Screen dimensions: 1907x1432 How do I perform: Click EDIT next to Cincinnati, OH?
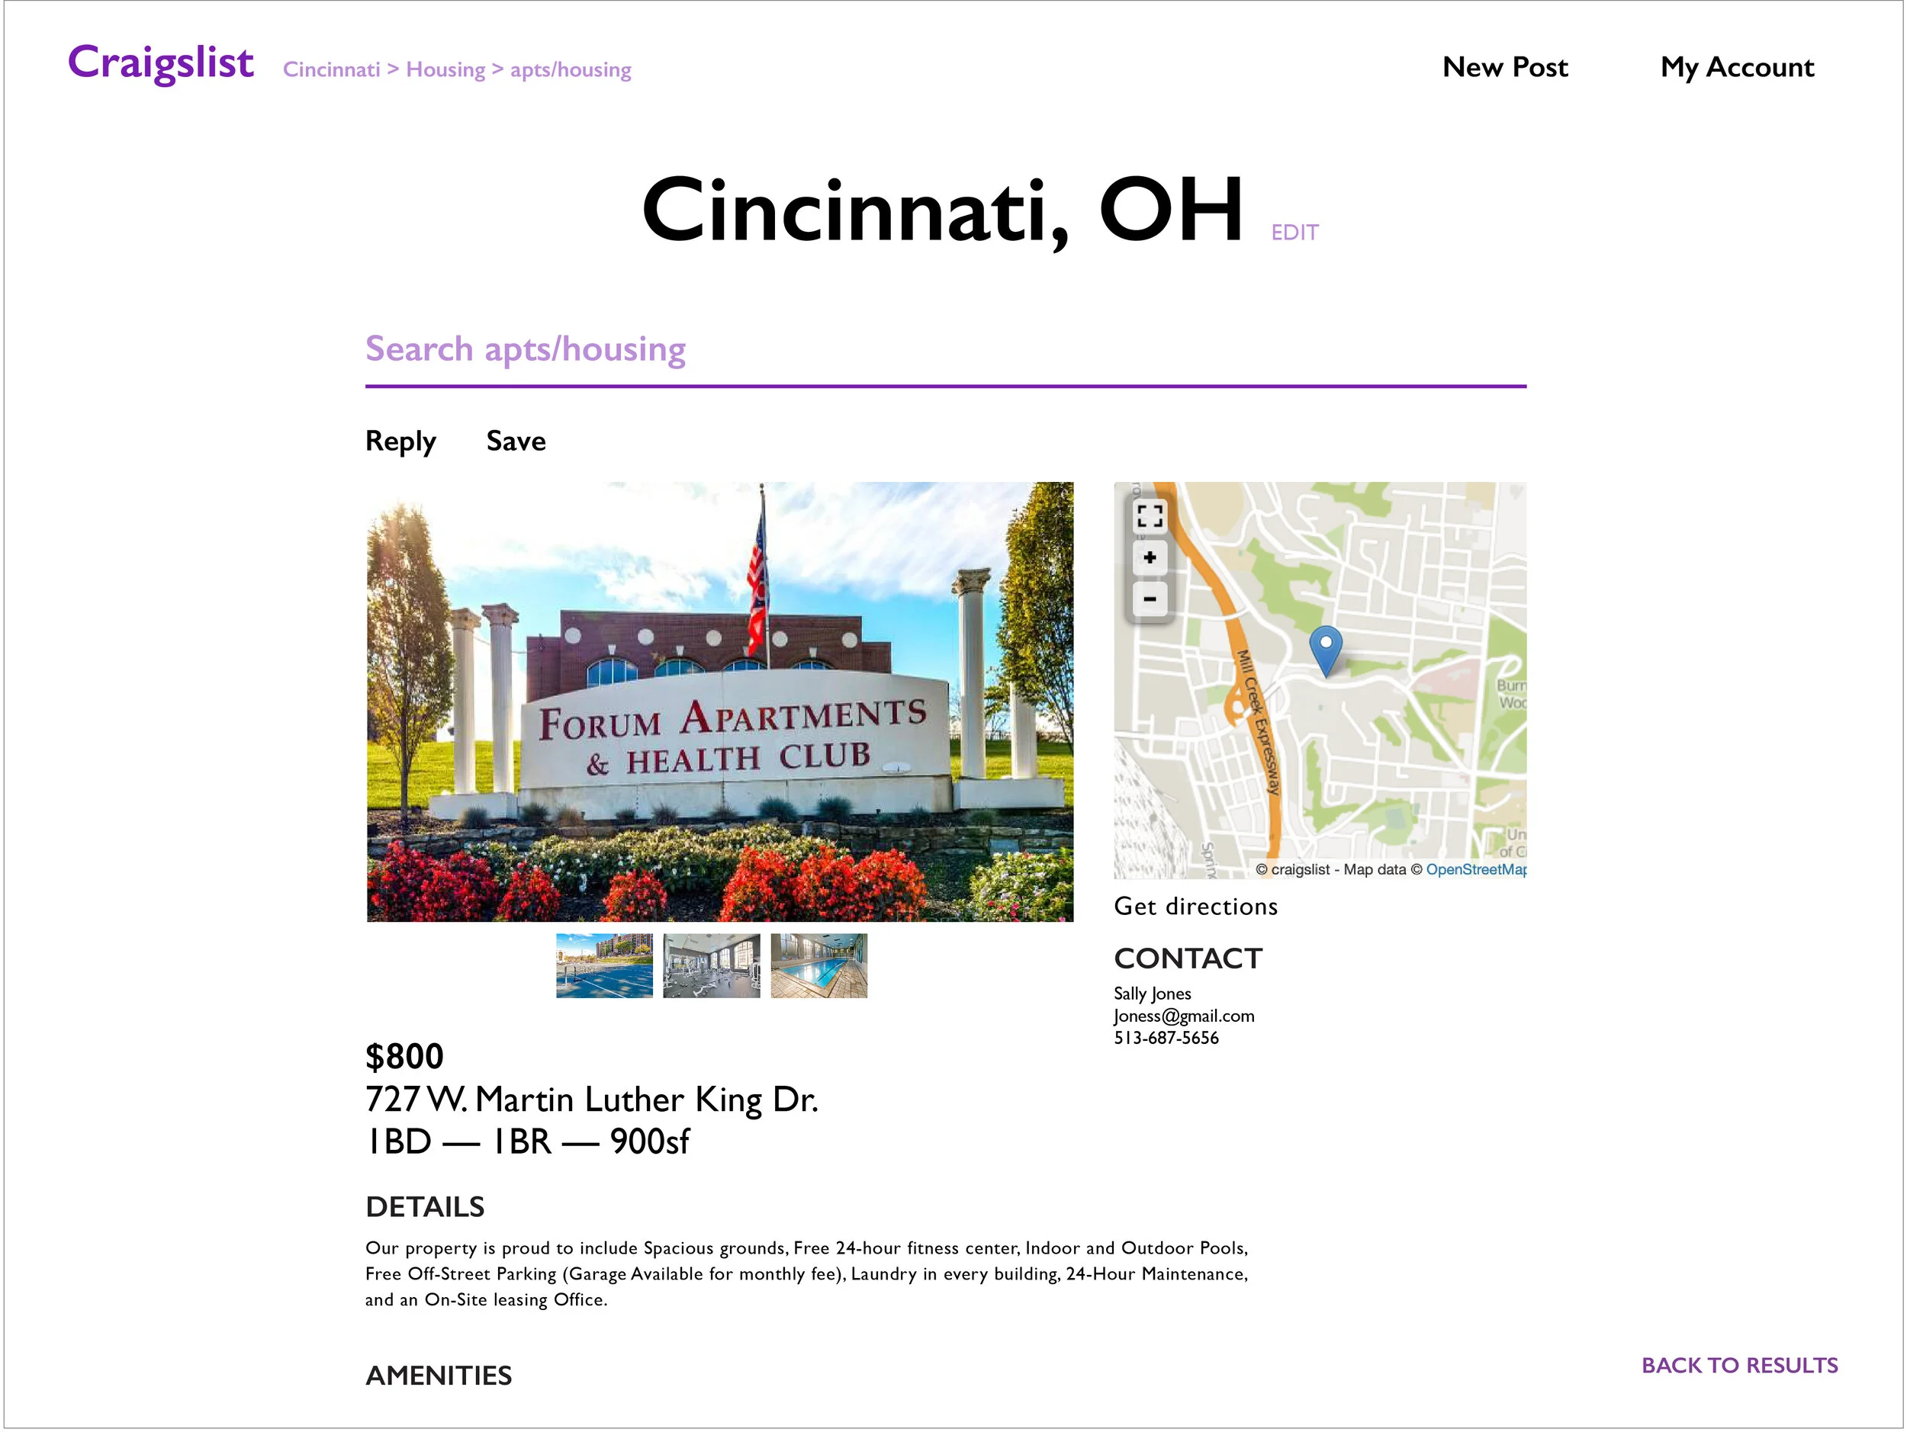tap(1294, 233)
